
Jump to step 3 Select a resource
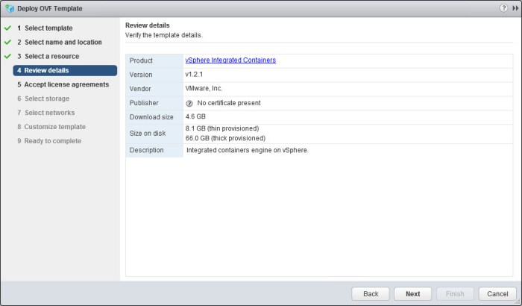pyautogui.click(x=51, y=57)
